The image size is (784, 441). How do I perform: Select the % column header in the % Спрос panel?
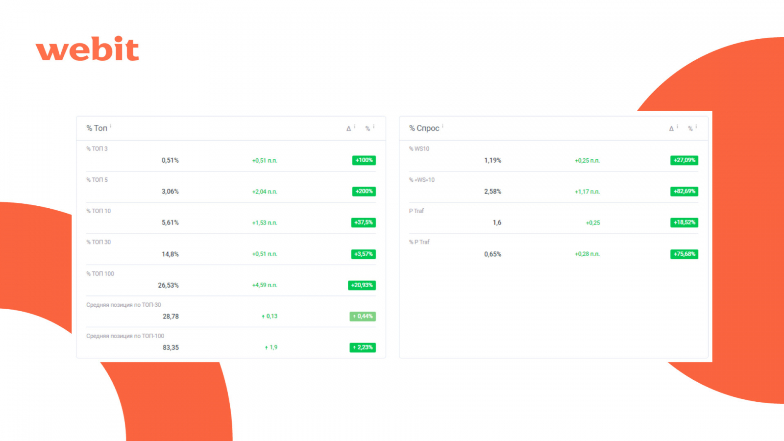click(690, 128)
